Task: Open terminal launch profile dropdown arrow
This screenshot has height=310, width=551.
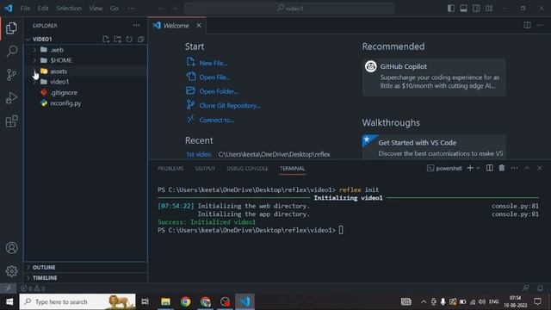Action: click(x=478, y=168)
